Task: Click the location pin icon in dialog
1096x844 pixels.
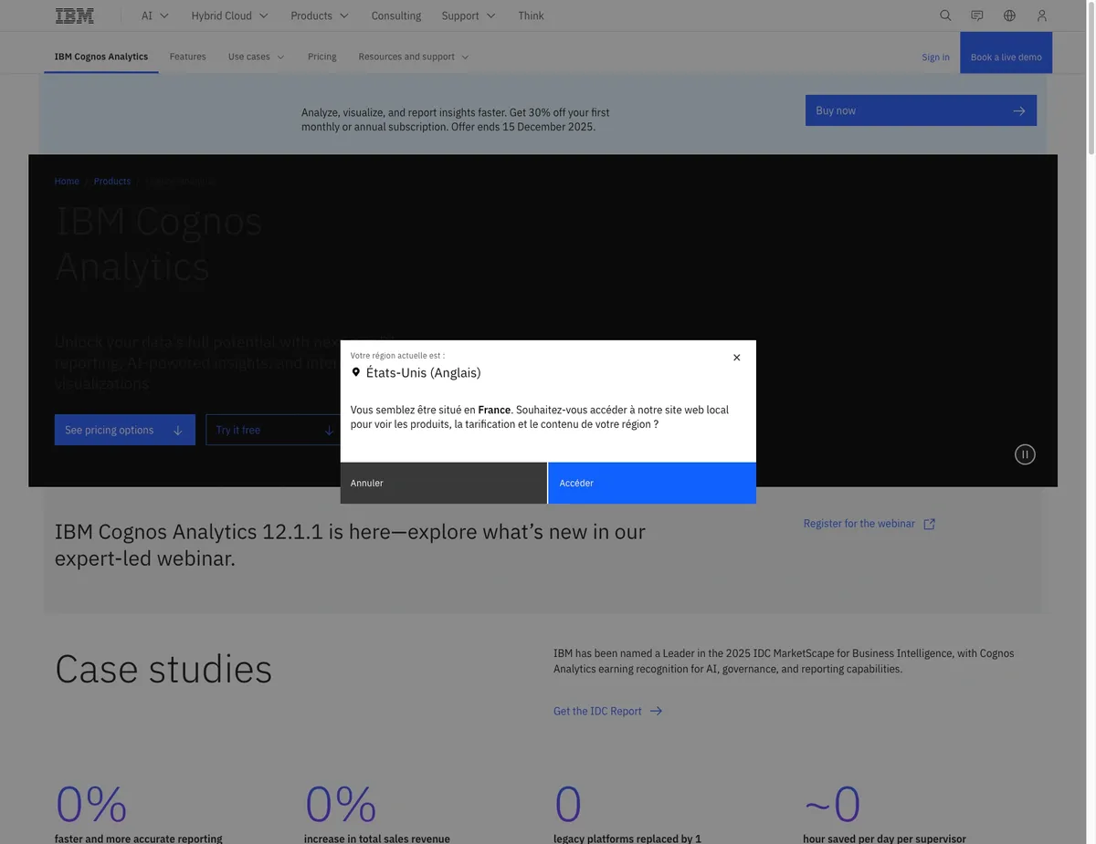Action: click(356, 372)
